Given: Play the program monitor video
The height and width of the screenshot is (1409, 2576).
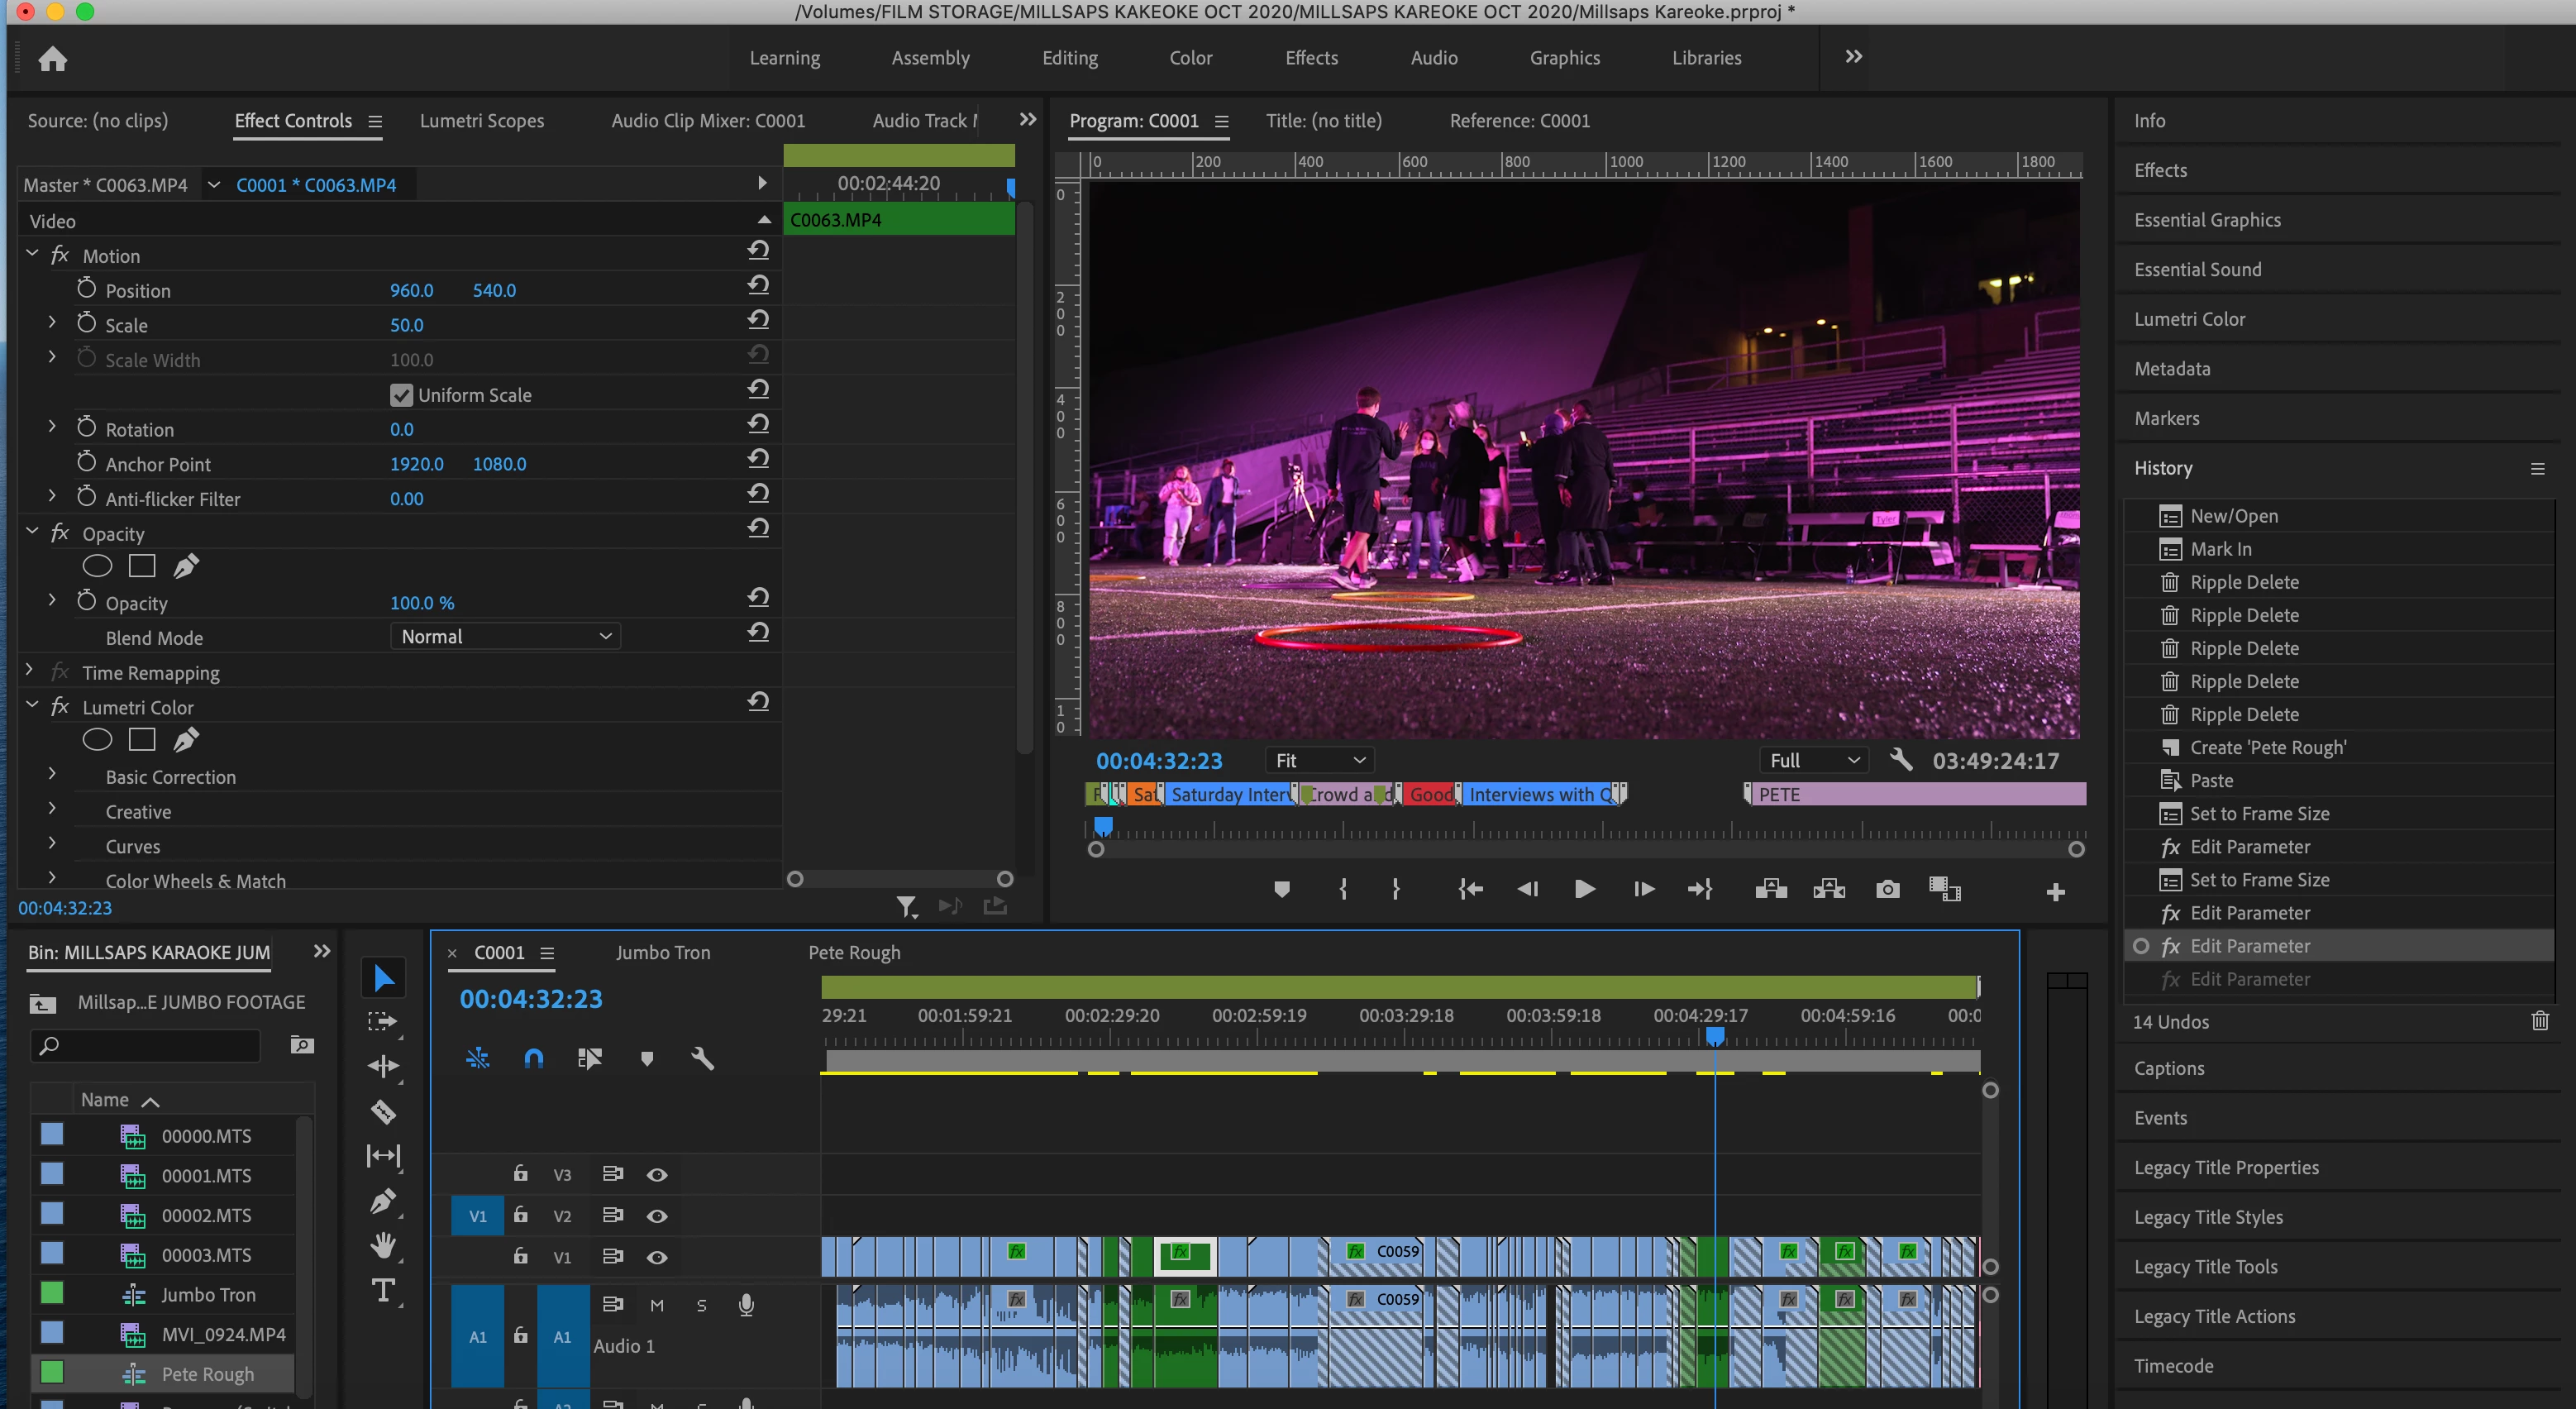Looking at the screenshot, I should [1584, 889].
